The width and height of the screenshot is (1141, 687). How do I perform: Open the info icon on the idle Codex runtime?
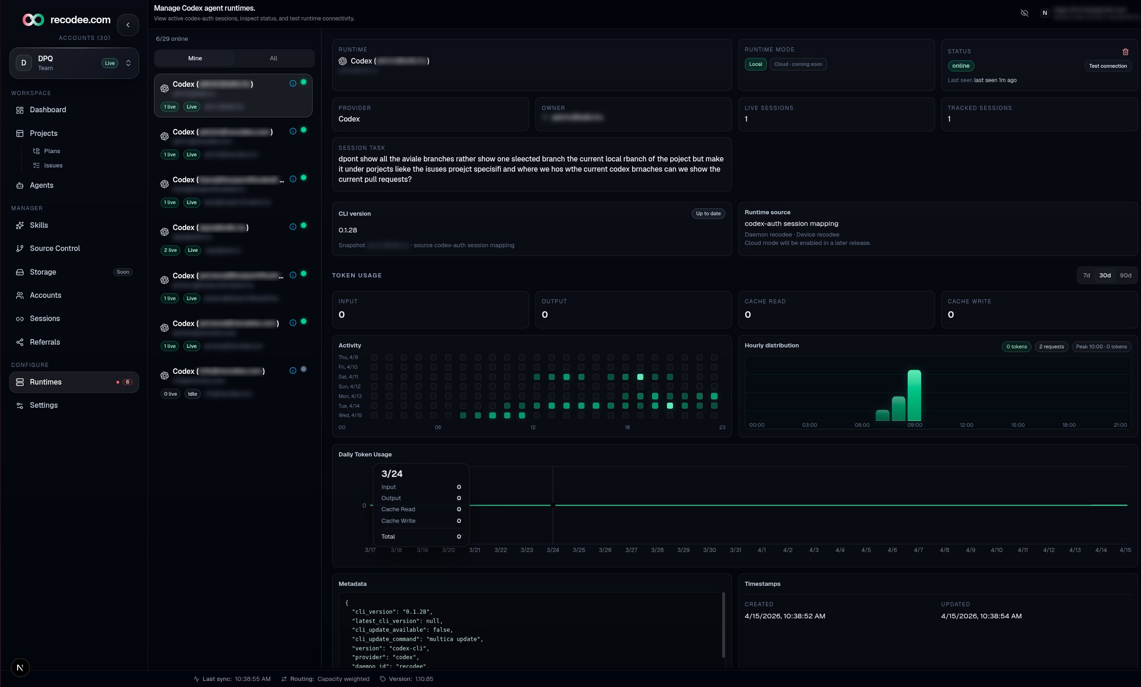[293, 371]
